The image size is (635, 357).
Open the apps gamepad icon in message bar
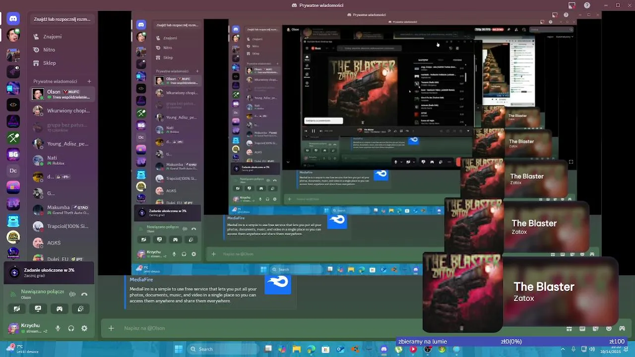(622, 328)
